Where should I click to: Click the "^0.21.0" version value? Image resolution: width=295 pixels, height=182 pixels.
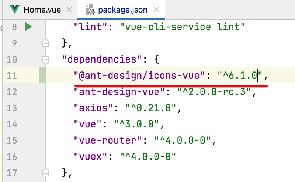(x=151, y=108)
